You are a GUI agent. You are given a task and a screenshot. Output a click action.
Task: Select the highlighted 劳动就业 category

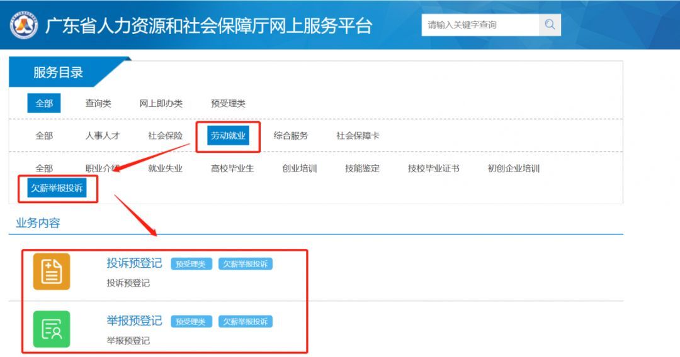(x=228, y=136)
